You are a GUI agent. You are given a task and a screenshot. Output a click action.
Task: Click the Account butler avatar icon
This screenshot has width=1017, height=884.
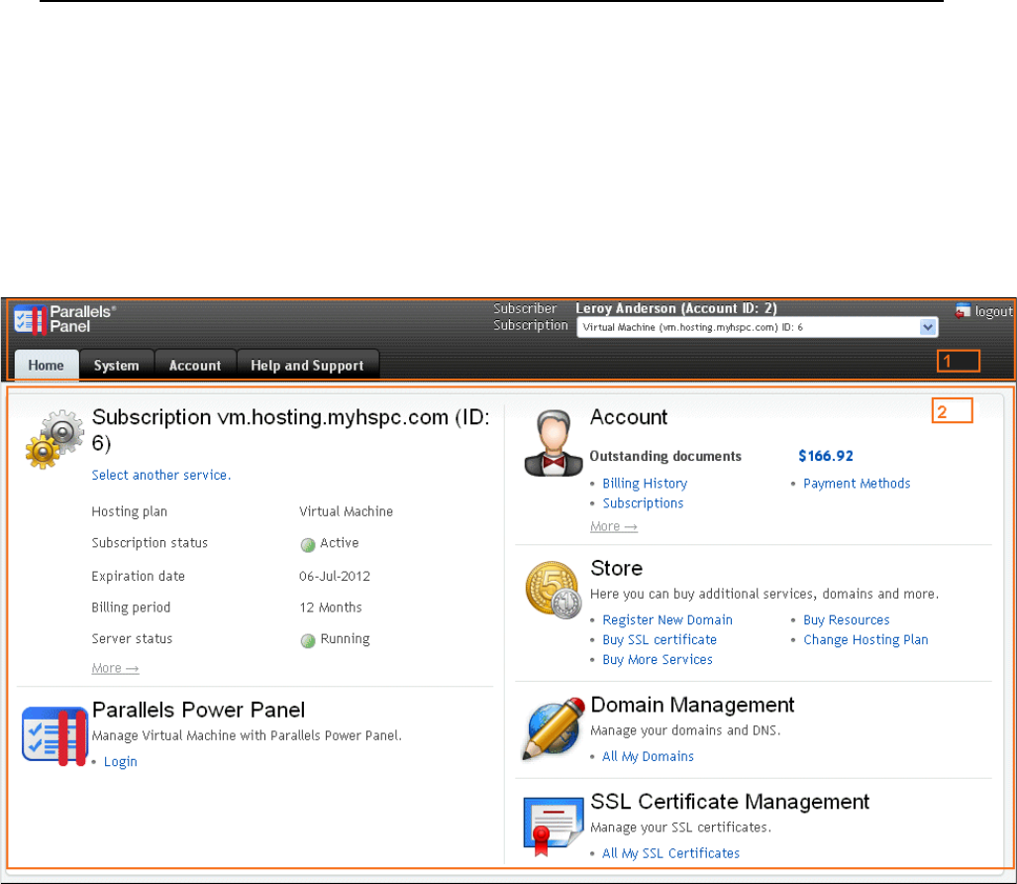554,444
